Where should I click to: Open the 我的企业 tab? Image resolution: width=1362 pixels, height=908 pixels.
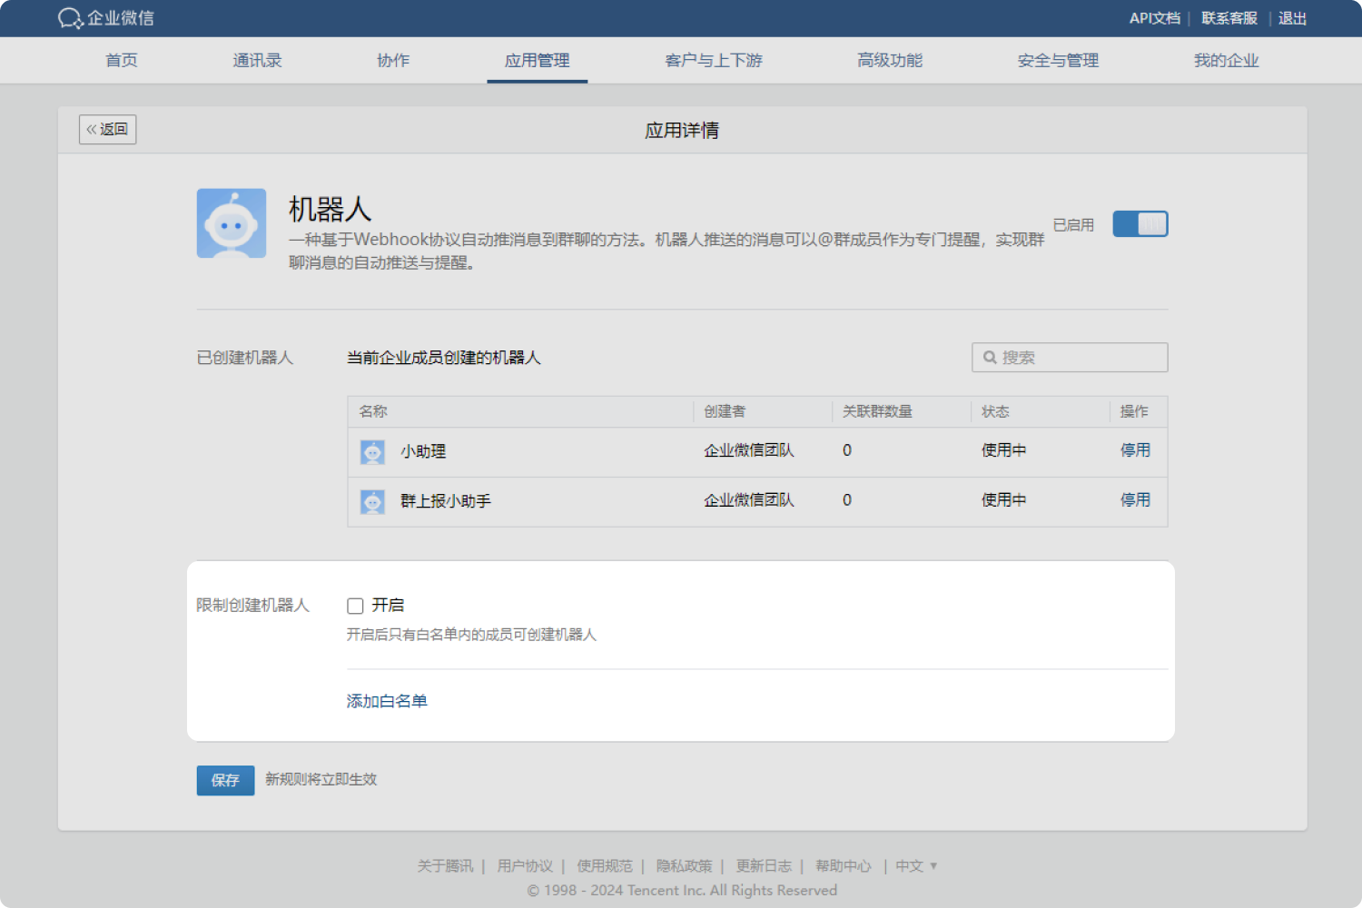(x=1227, y=60)
